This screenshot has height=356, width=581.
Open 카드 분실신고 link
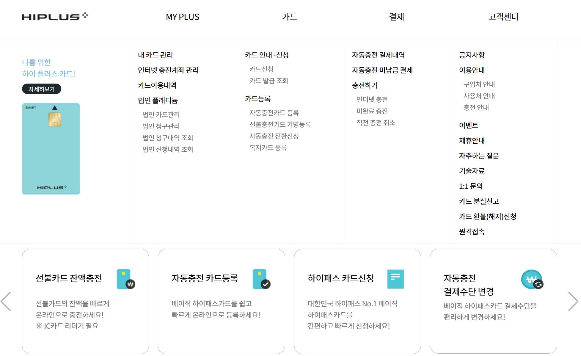coord(479,201)
